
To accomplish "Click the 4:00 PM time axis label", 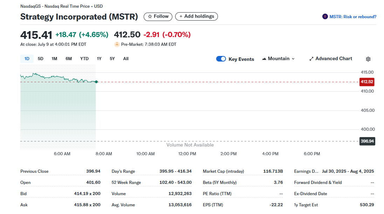I will tap(270, 154).
